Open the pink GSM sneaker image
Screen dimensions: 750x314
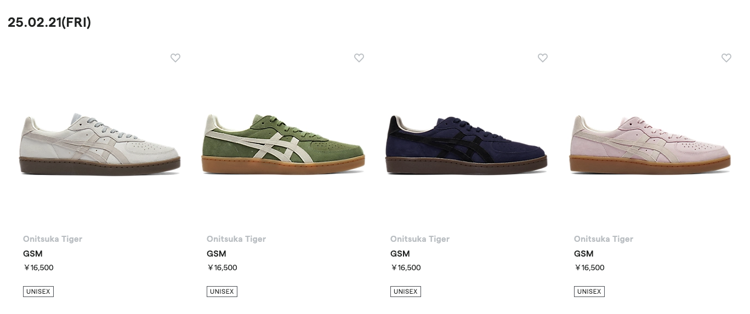tap(650, 144)
